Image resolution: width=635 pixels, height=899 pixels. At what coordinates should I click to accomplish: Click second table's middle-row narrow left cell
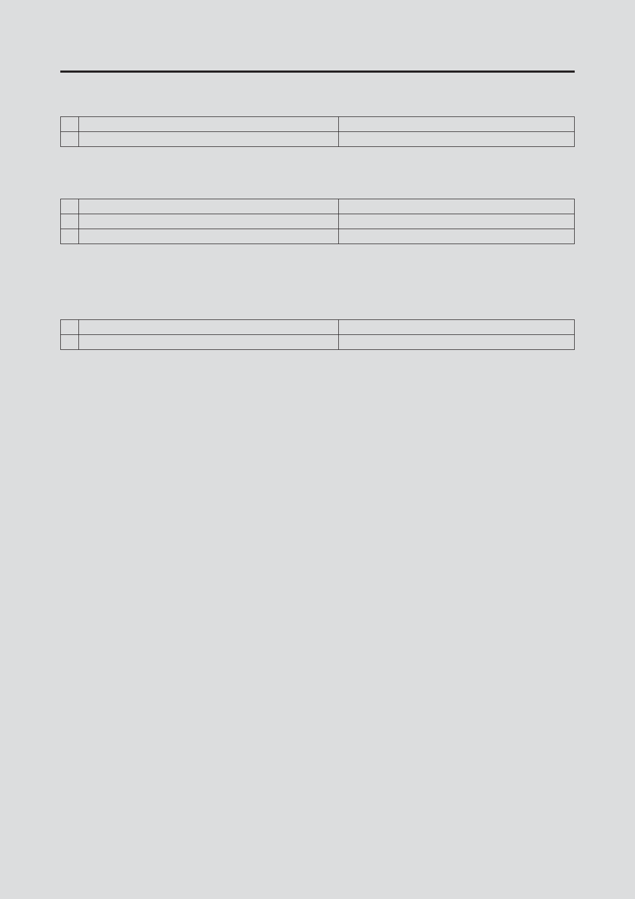(x=69, y=222)
